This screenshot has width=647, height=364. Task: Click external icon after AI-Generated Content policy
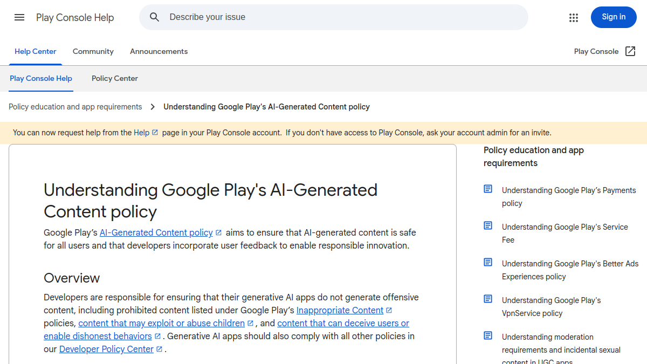pos(218,233)
